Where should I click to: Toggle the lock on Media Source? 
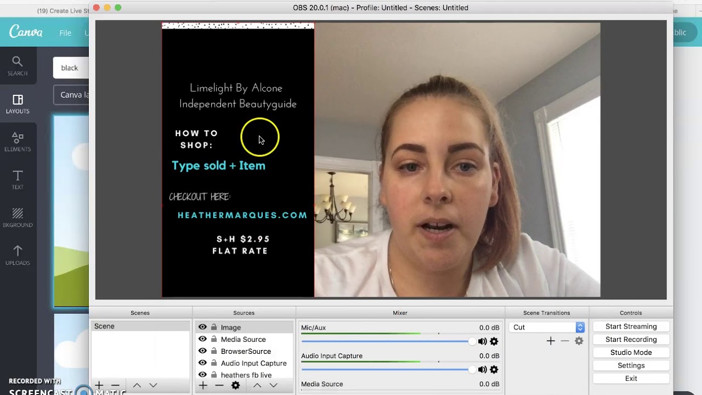click(214, 339)
